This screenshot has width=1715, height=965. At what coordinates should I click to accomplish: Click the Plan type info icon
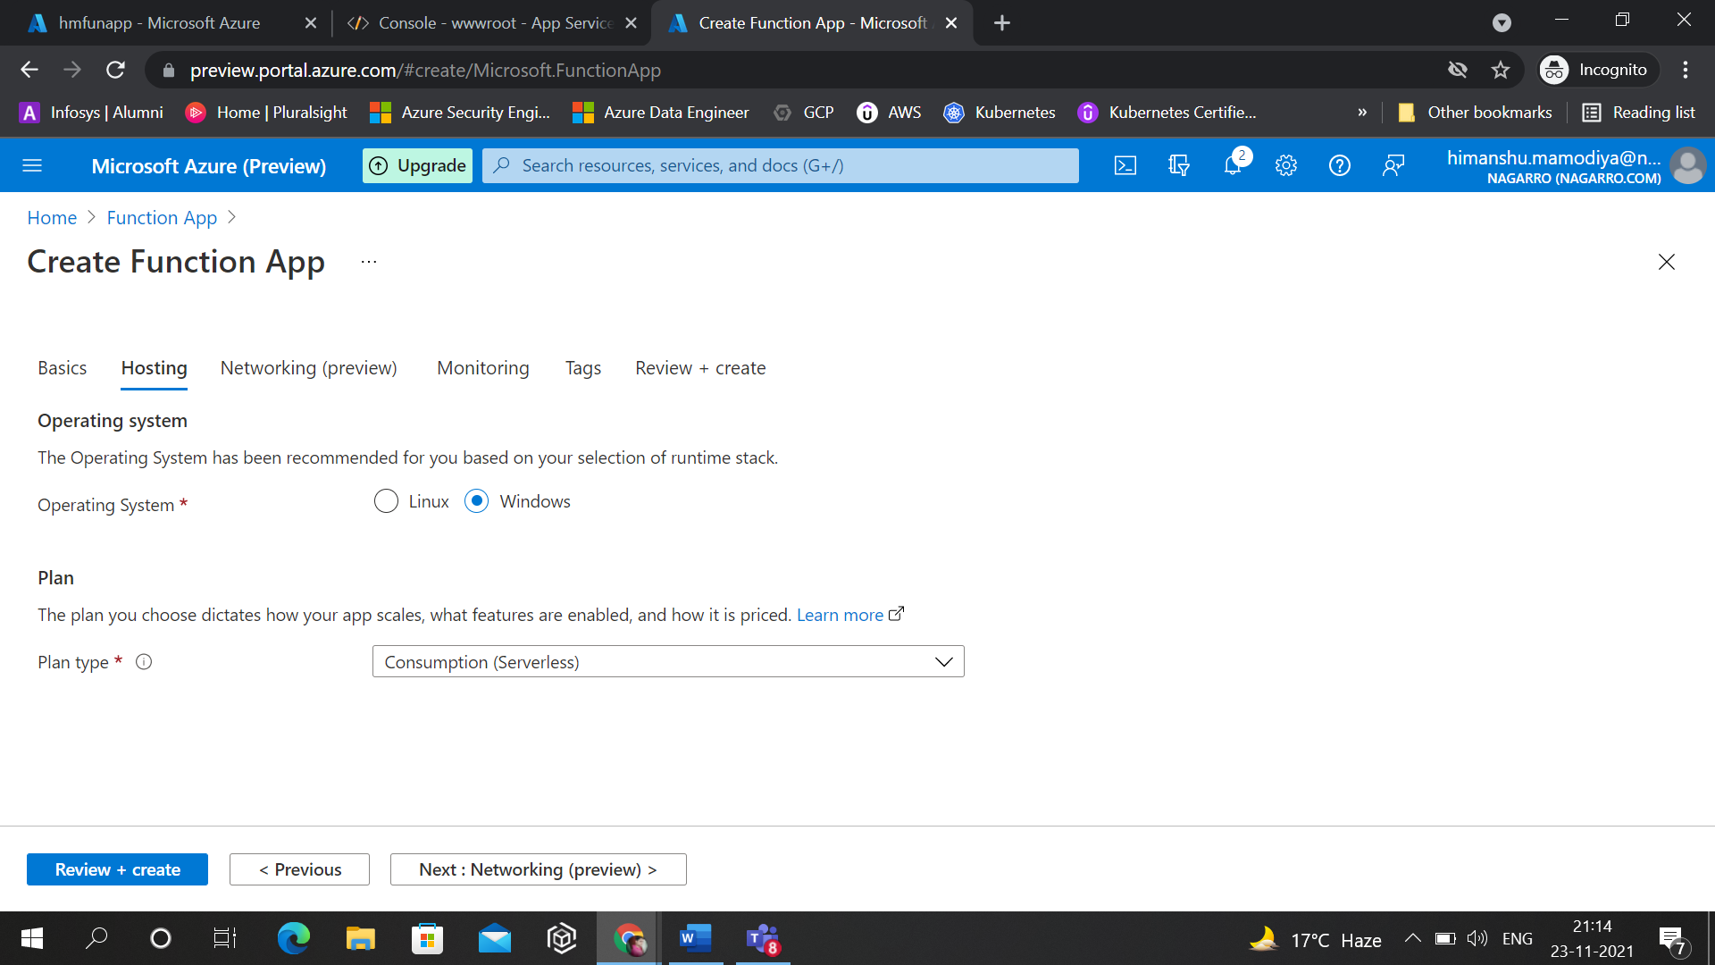tap(144, 662)
